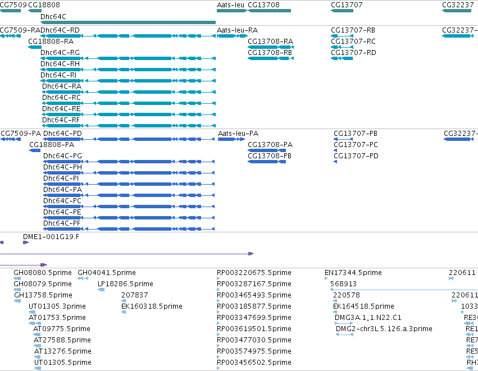Click the 568913 feature label

[x=343, y=284]
